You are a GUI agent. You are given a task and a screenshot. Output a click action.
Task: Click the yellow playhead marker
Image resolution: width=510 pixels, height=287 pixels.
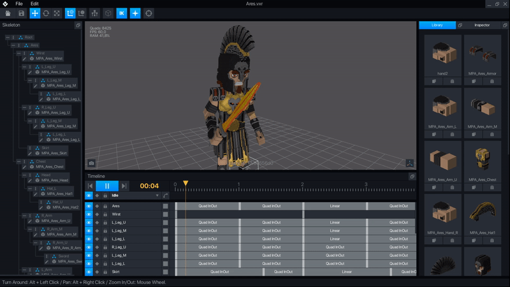pyautogui.click(x=186, y=183)
